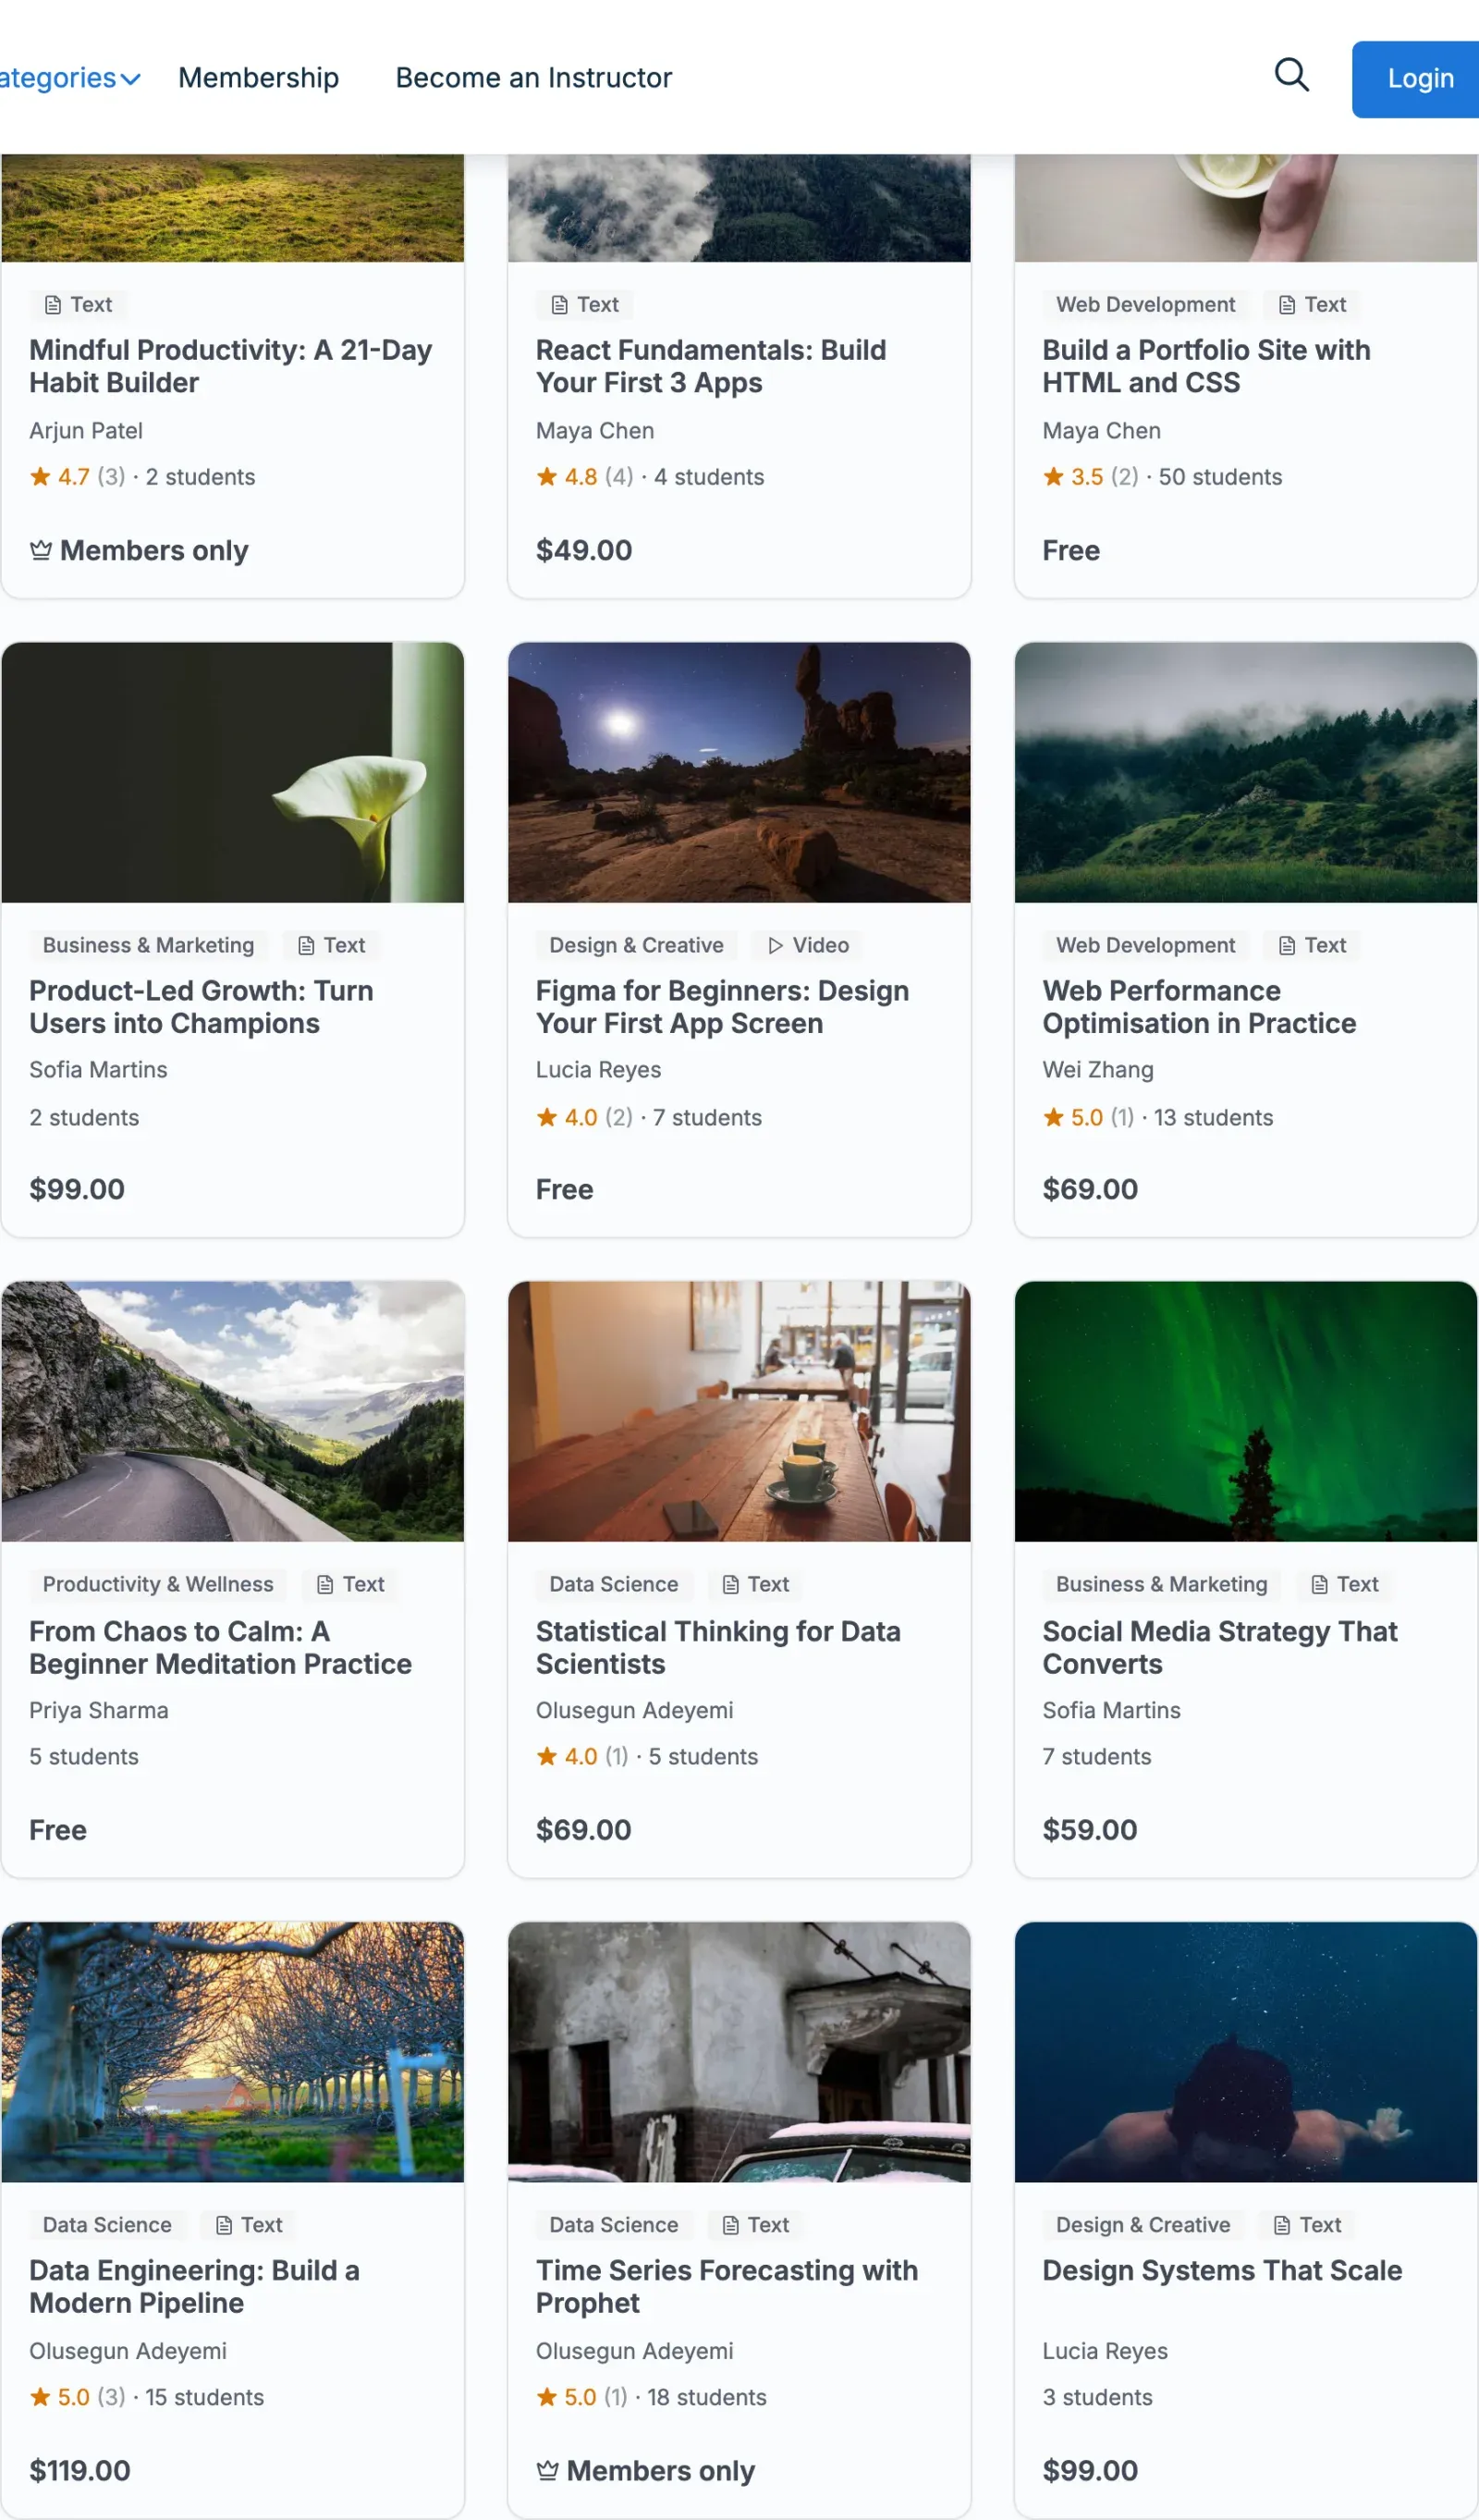Click the crown icon on Time Series Forecasting card

pos(547,2471)
